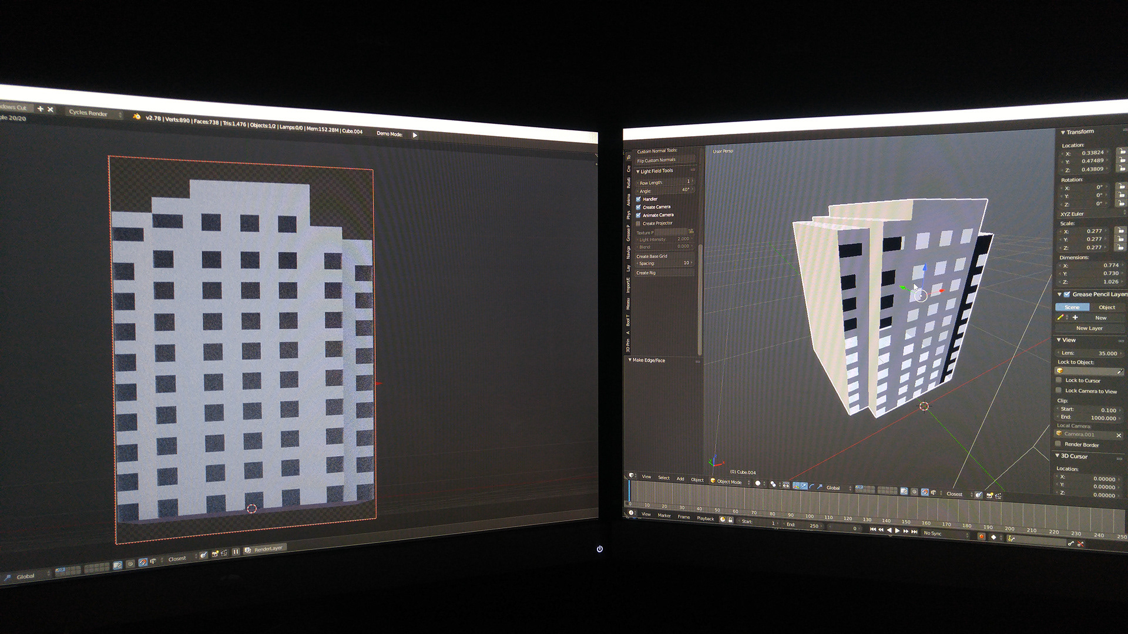
Task: Play Demo Mode with the arrow button
Action: click(x=415, y=135)
